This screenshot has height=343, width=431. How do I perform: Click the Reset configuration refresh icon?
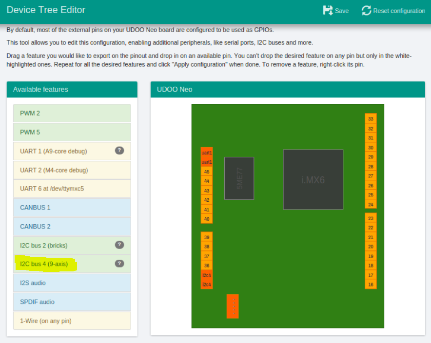point(367,10)
